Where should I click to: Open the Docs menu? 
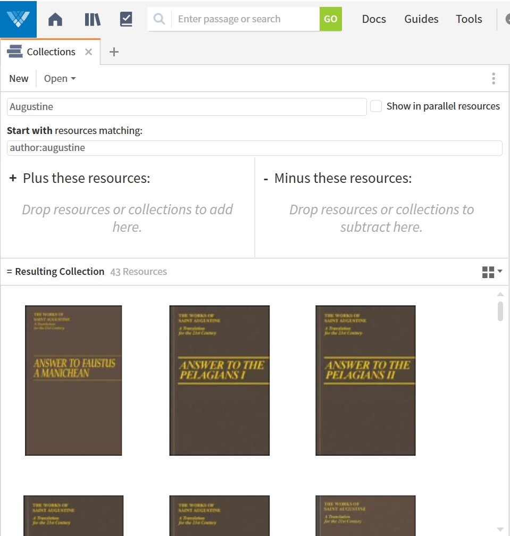tap(374, 19)
